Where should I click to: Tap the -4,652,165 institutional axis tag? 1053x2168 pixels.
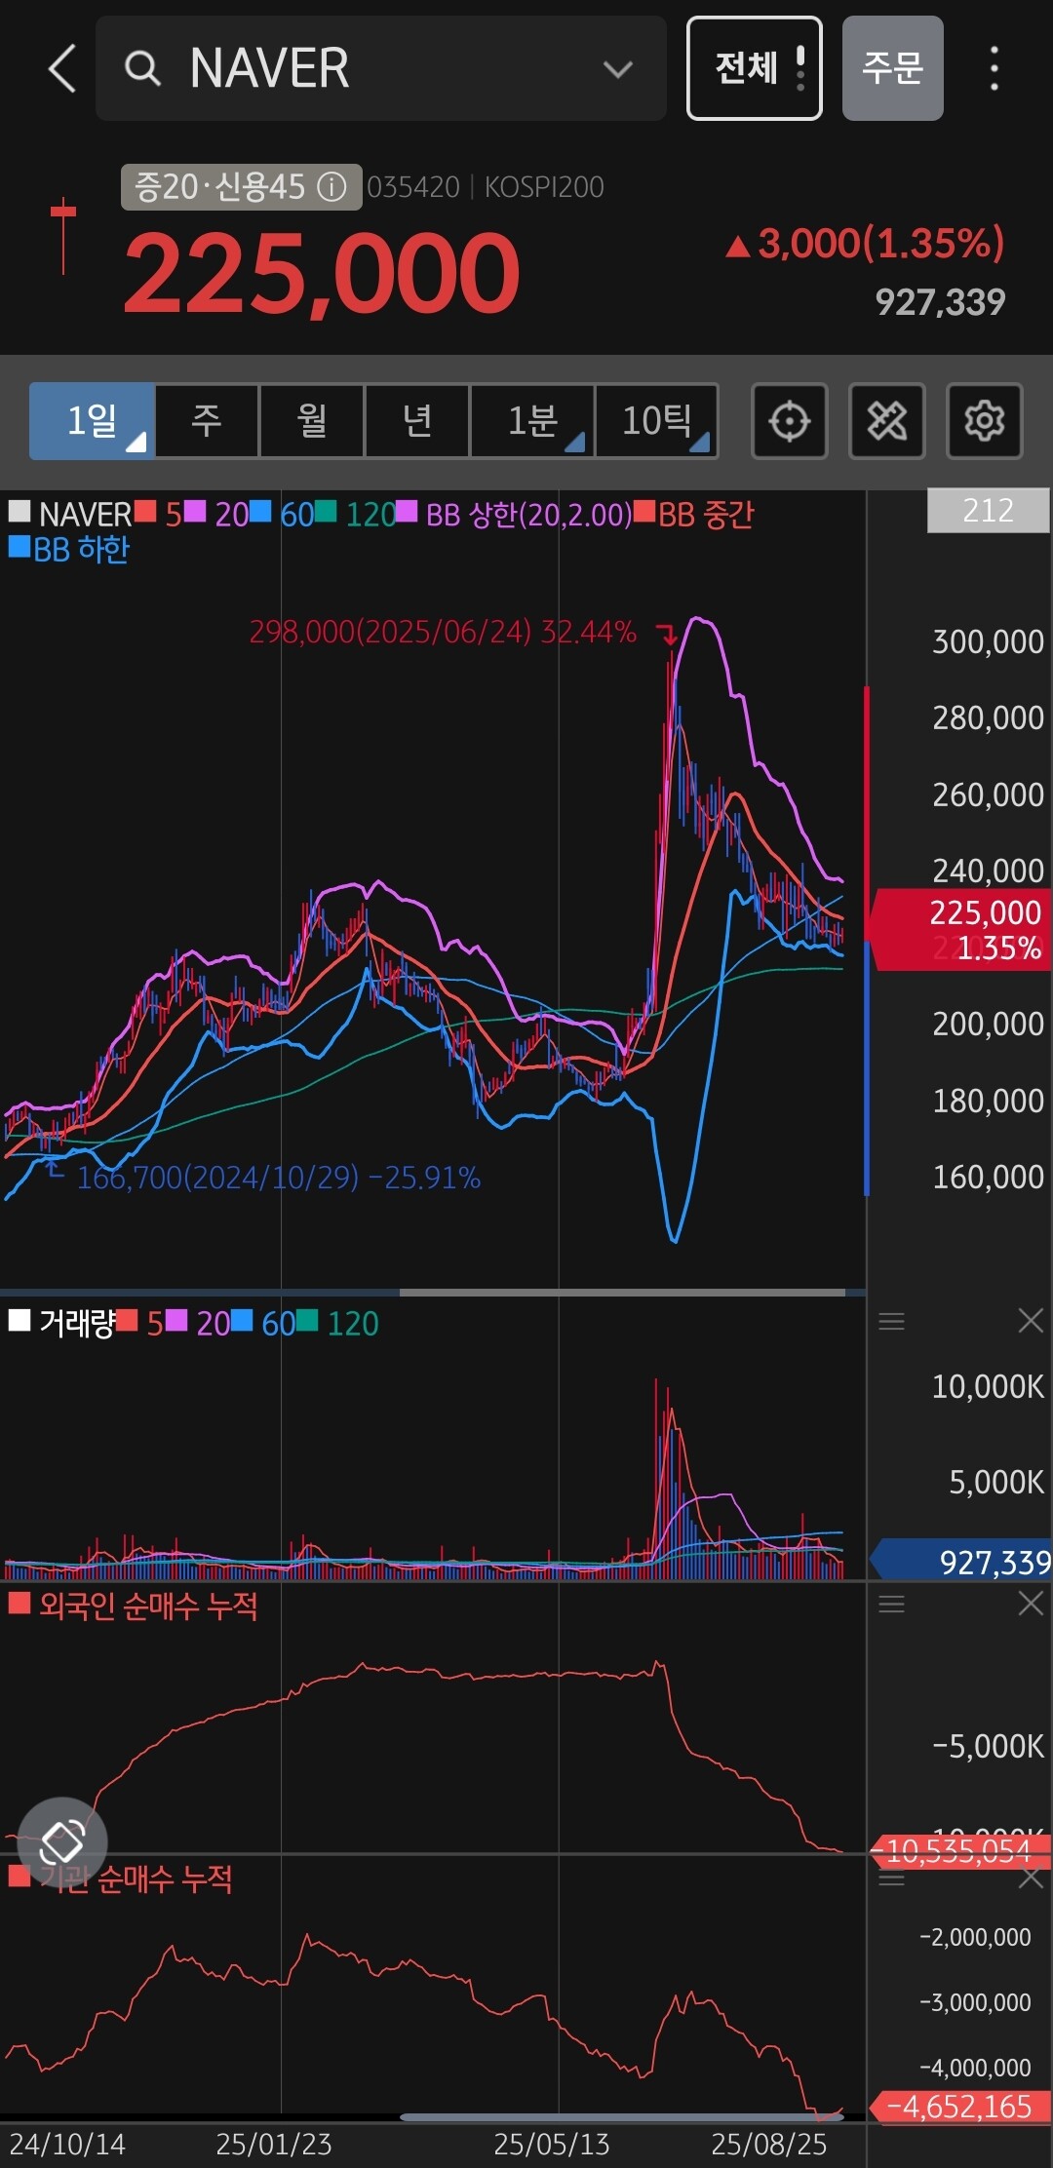pos(960,2106)
